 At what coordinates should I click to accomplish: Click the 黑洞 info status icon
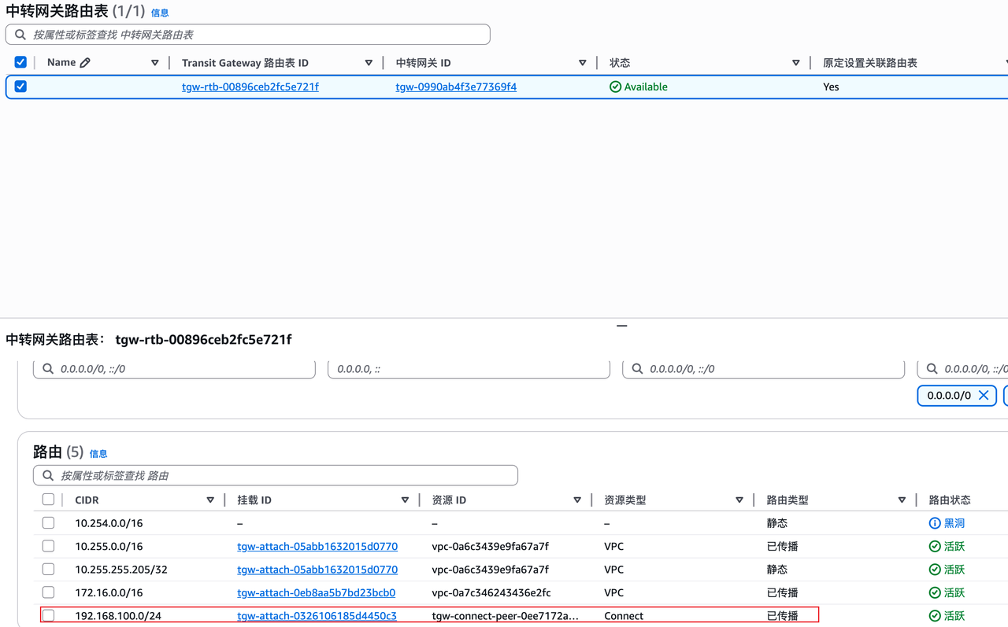click(935, 523)
